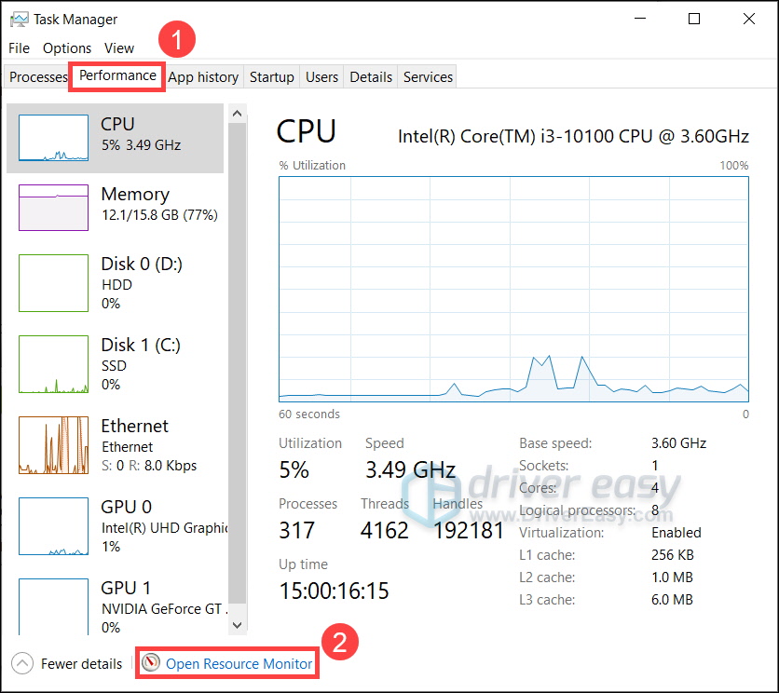779x693 pixels.
Task: Click the Resource Monitor gauge icon
Action: coord(151,663)
